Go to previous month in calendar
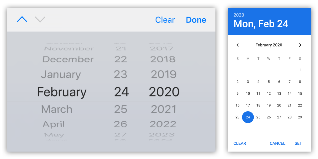Screen dimensions: 318x159 [237, 45]
